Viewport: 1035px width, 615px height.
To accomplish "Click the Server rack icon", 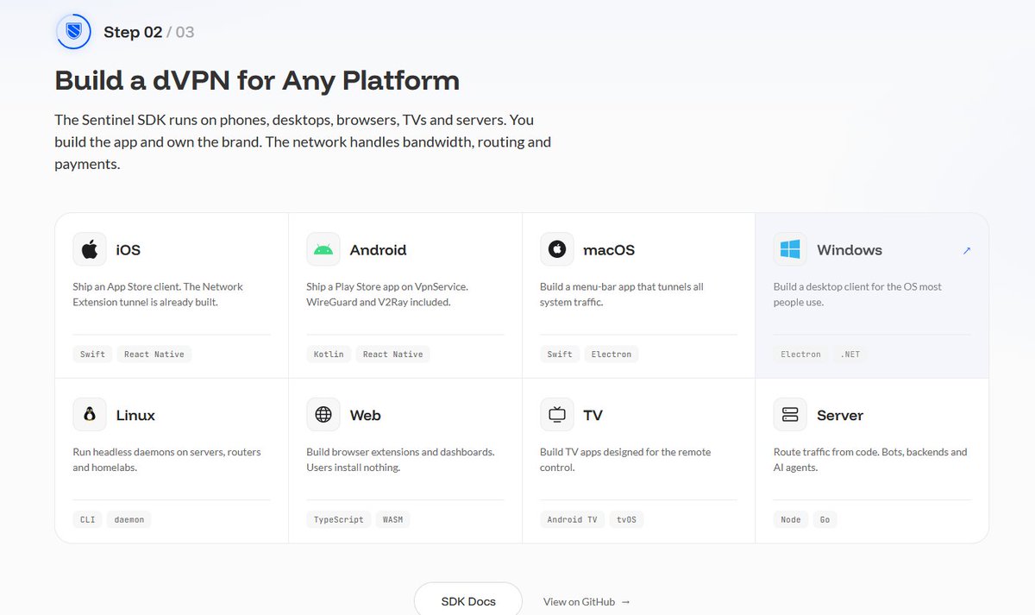I will (x=790, y=415).
